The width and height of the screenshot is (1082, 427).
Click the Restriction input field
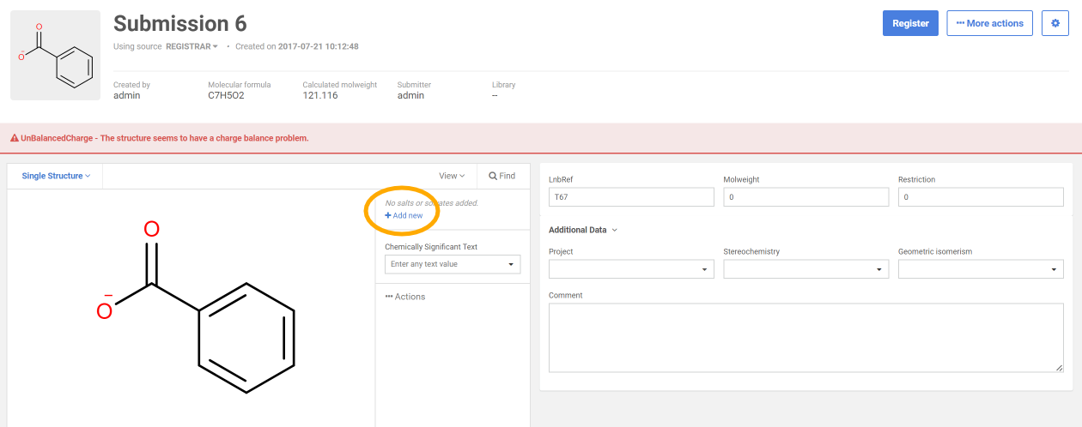[x=980, y=197]
